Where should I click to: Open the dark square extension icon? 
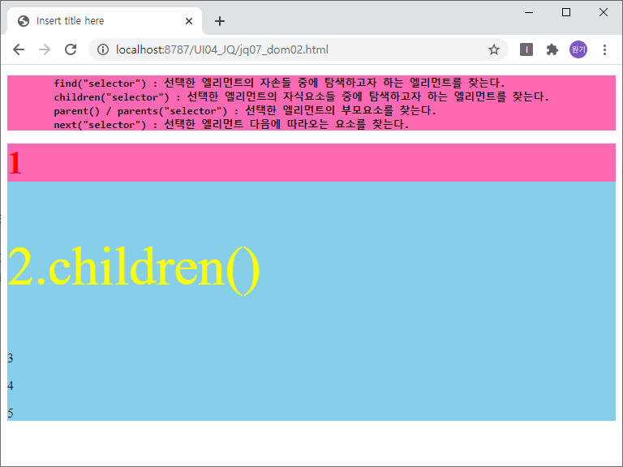click(526, 49)
